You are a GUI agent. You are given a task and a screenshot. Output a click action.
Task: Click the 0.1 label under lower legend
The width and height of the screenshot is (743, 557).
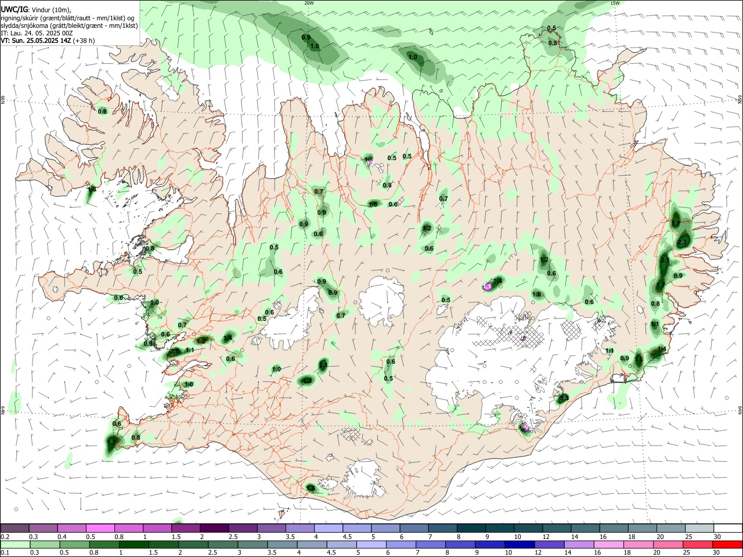[5, 553]
